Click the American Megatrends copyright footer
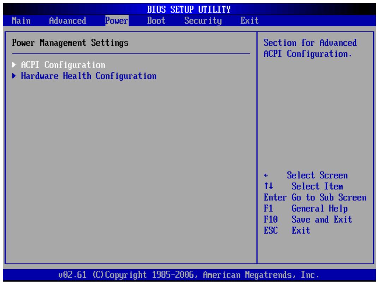 point(189,275)
